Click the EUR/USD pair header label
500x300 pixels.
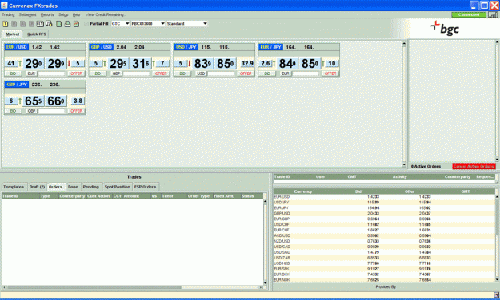(x=17, y=47)
